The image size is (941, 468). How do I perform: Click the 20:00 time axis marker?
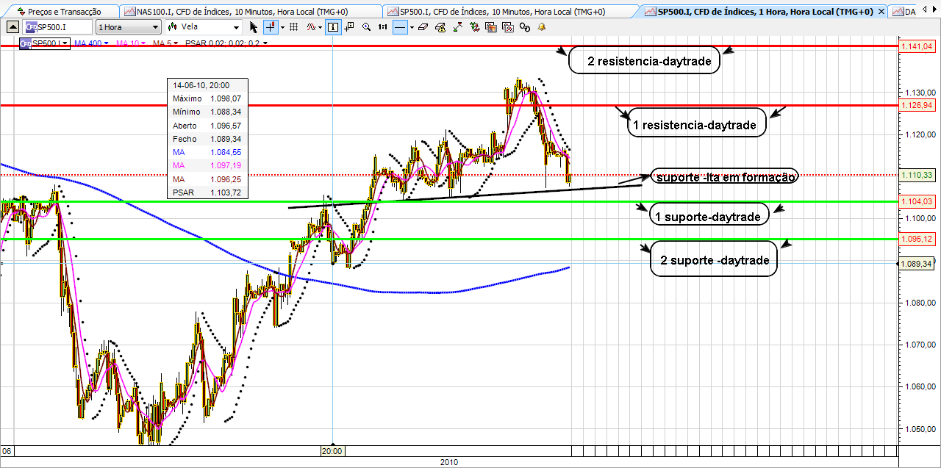click(333, 450)
